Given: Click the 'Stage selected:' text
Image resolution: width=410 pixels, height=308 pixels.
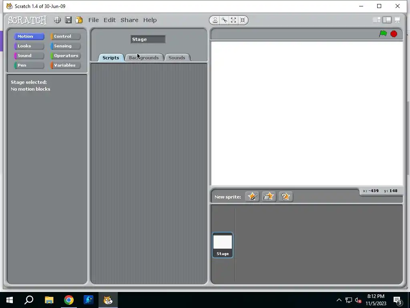Looking at the screenshot, I should click(x=29, y=82).
